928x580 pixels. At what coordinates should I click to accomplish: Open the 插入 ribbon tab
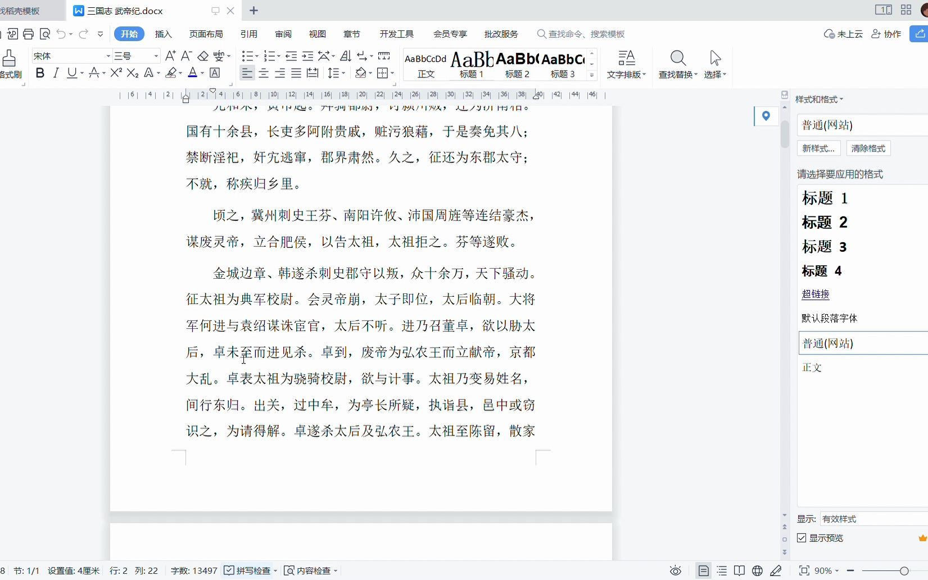163,34
